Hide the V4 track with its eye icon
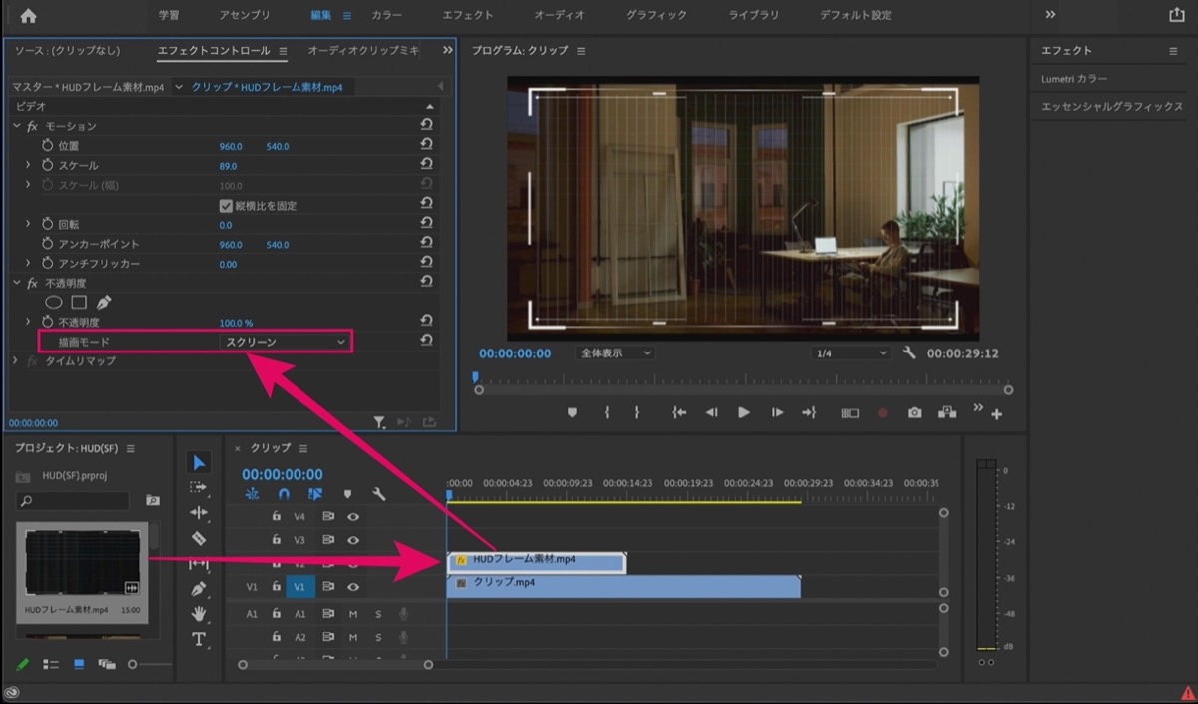The image size is (1198, 704). pyautogui.click(x=352, y=517)
